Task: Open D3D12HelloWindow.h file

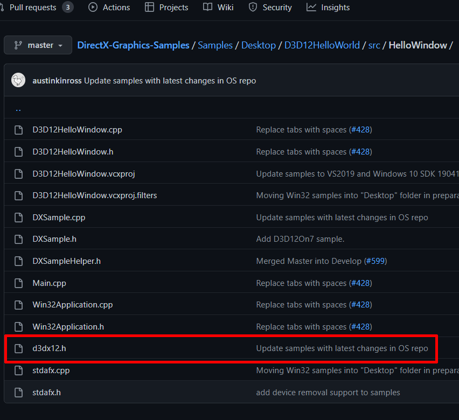Action: [73, 152]
